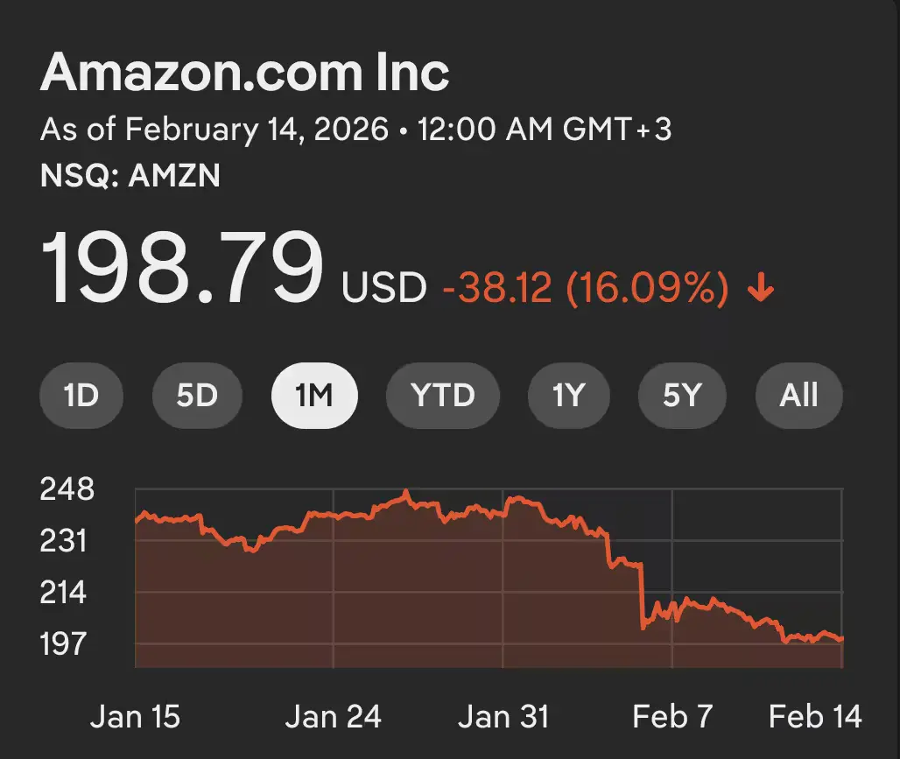Click the Feb 7 x-axis label

[672, 718]
